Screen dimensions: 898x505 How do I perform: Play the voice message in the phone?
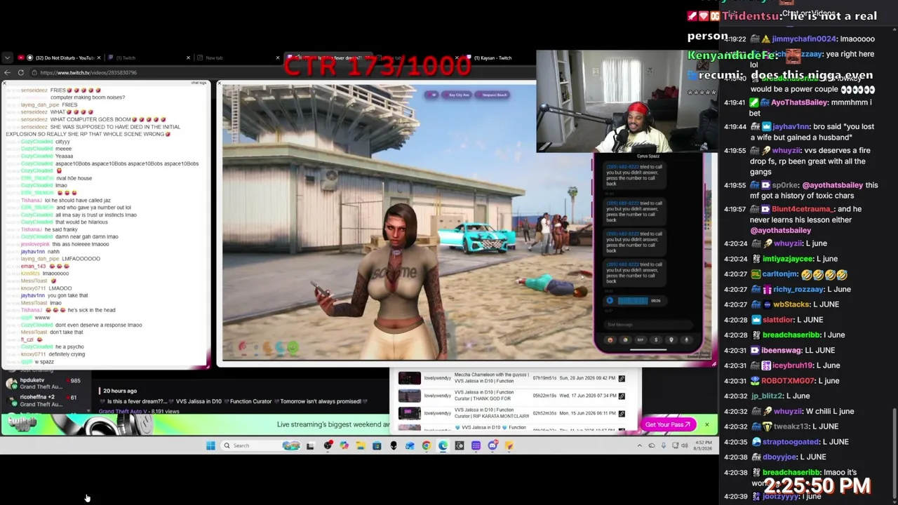point(610,301)
